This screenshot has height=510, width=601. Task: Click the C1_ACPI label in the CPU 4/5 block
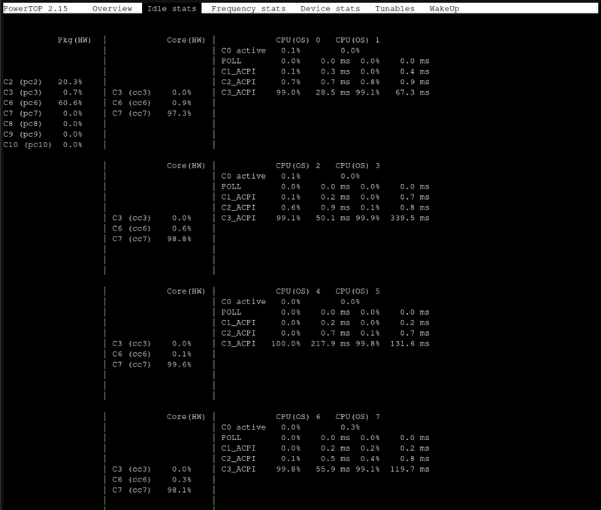[x=238, y=323]
